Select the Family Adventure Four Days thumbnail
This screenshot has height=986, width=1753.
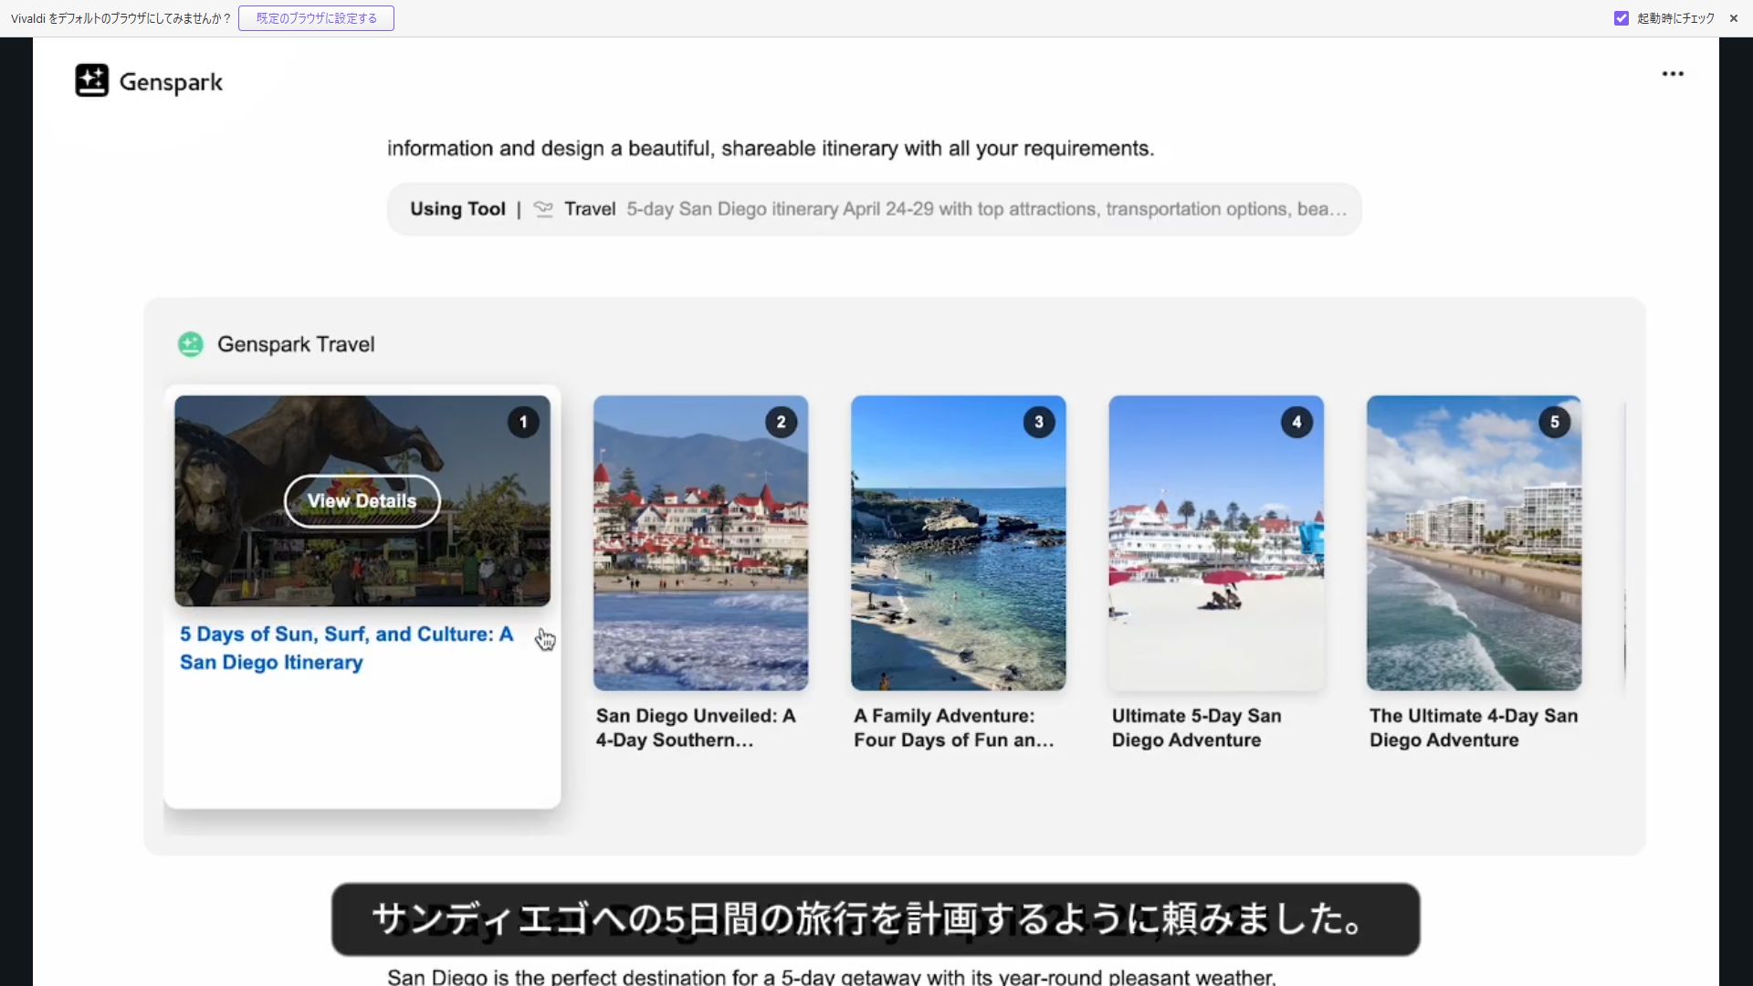coord(958,542)
